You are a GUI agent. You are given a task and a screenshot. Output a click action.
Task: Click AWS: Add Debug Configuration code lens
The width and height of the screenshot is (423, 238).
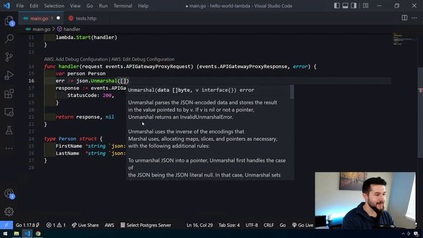76,59
